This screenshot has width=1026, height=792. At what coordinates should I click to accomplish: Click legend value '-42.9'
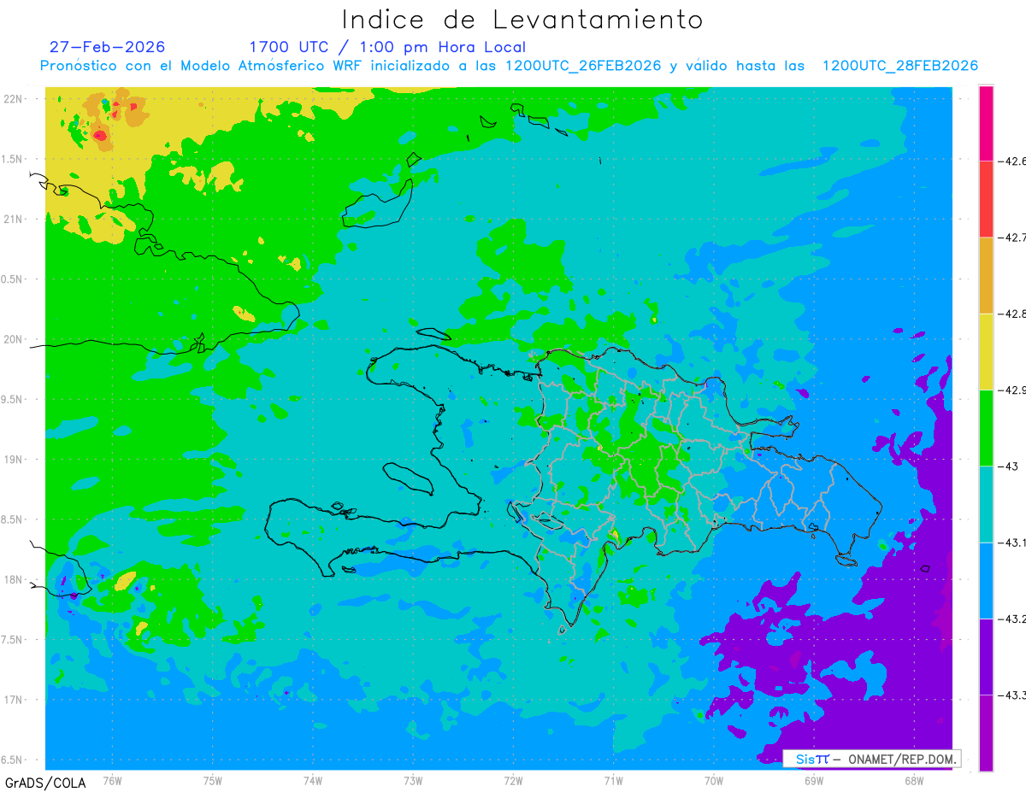point(1012,390)
